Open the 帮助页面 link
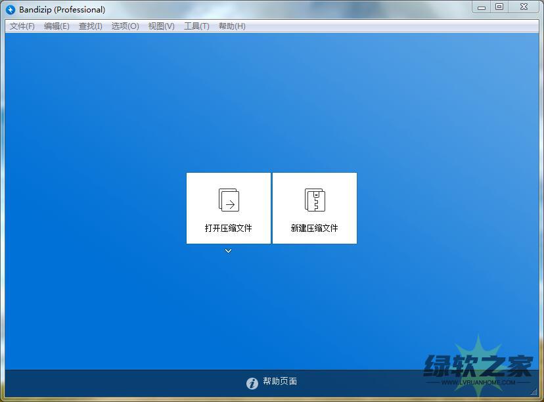The height and width of the screenshot is (402, 544). click(280, 382)
